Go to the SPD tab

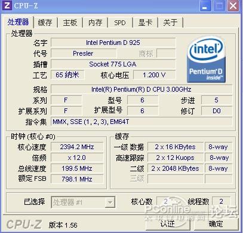pyautogui.click(x=120, y=22)
